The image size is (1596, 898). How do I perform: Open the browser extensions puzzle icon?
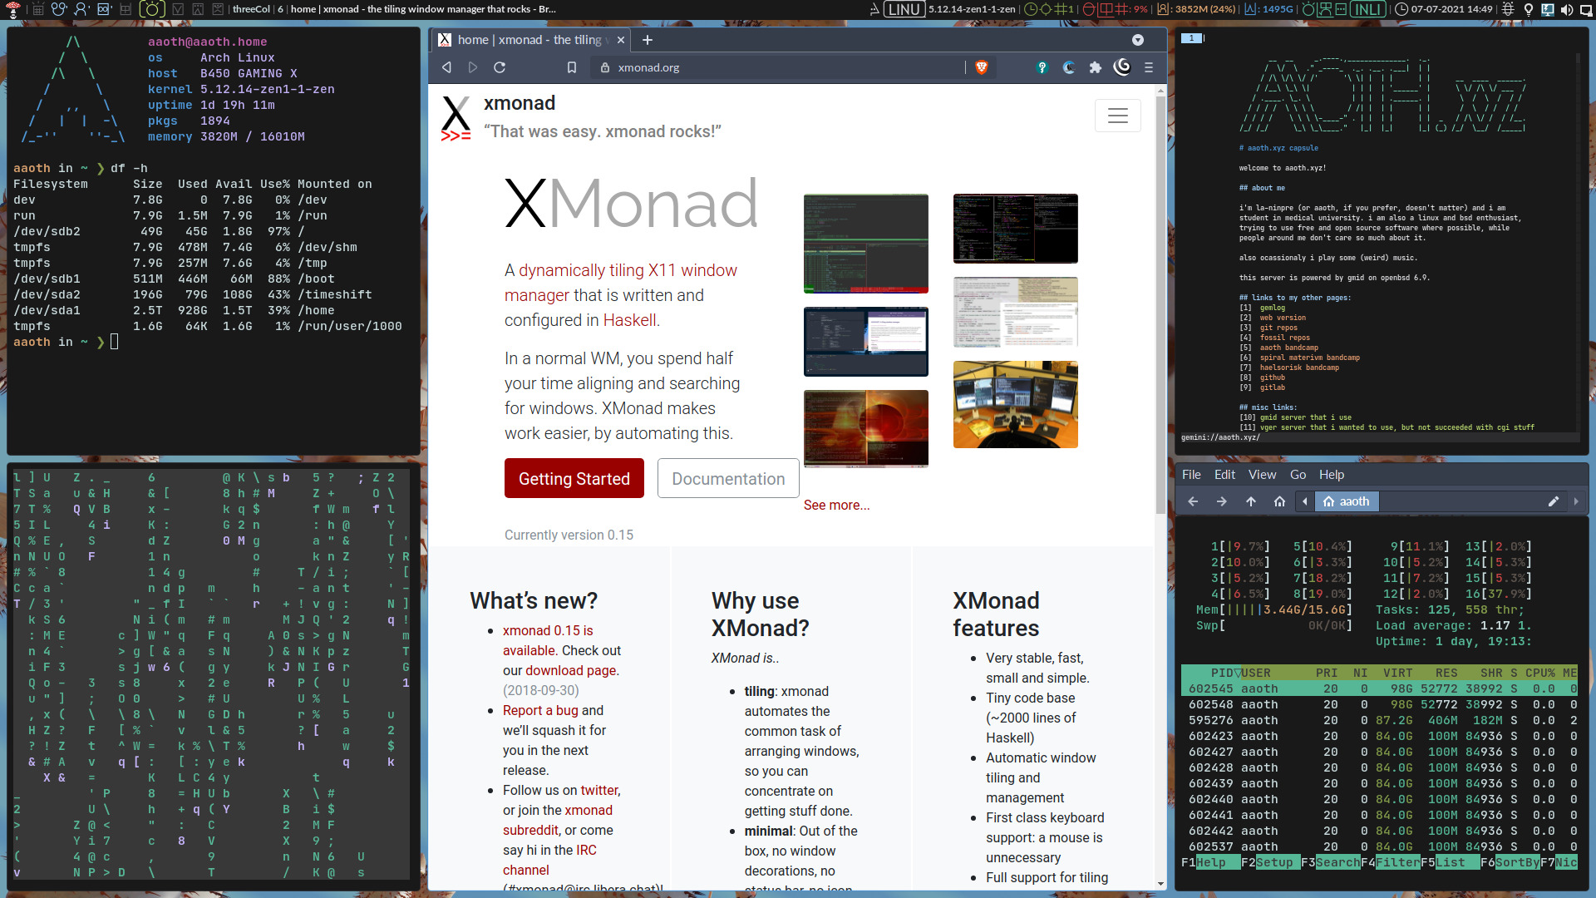click(x=1096, y=67)
